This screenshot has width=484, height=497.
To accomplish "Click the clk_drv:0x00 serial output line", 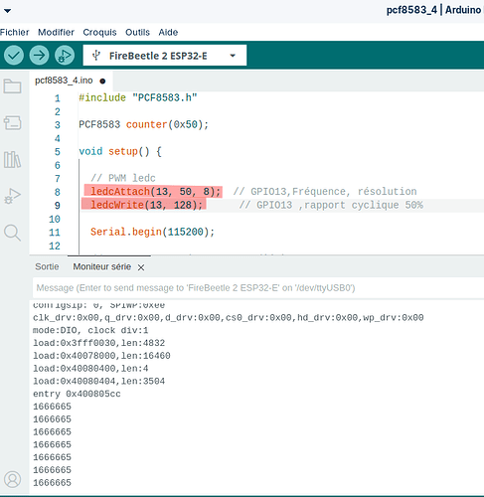I will pyautogui.click(x=229, y=318).
